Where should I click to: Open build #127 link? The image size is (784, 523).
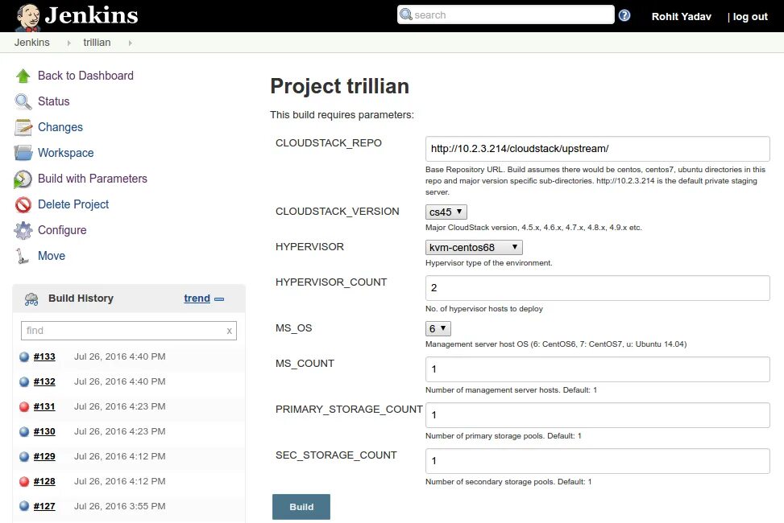point(44,507)
